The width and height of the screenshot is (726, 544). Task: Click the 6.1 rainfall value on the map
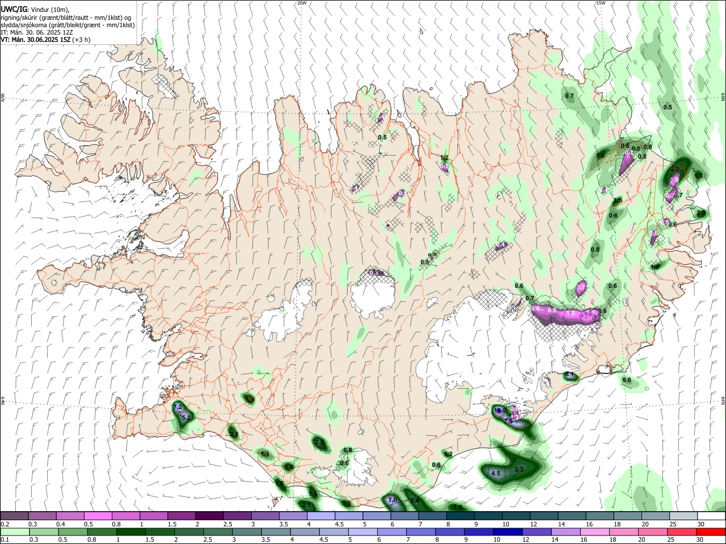pos(570,376)
